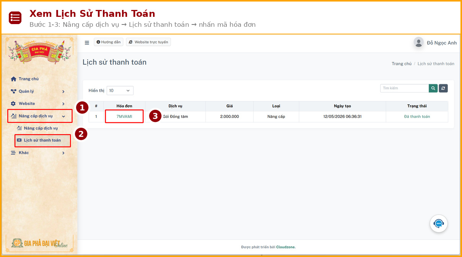462x257 pixels.
Task: Select Lịch sử thanh toán submenu entry
Action: (x=42, y=140)
